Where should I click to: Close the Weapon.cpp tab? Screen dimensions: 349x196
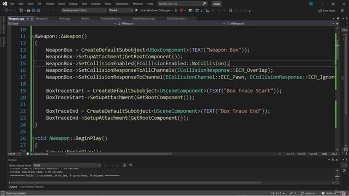click(x=32, y=19)
